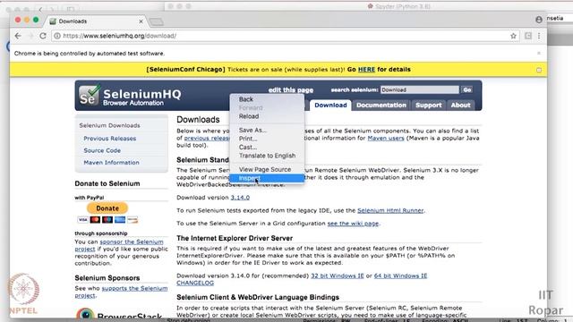
Task: Click the edit this page link
Action: 290,90
